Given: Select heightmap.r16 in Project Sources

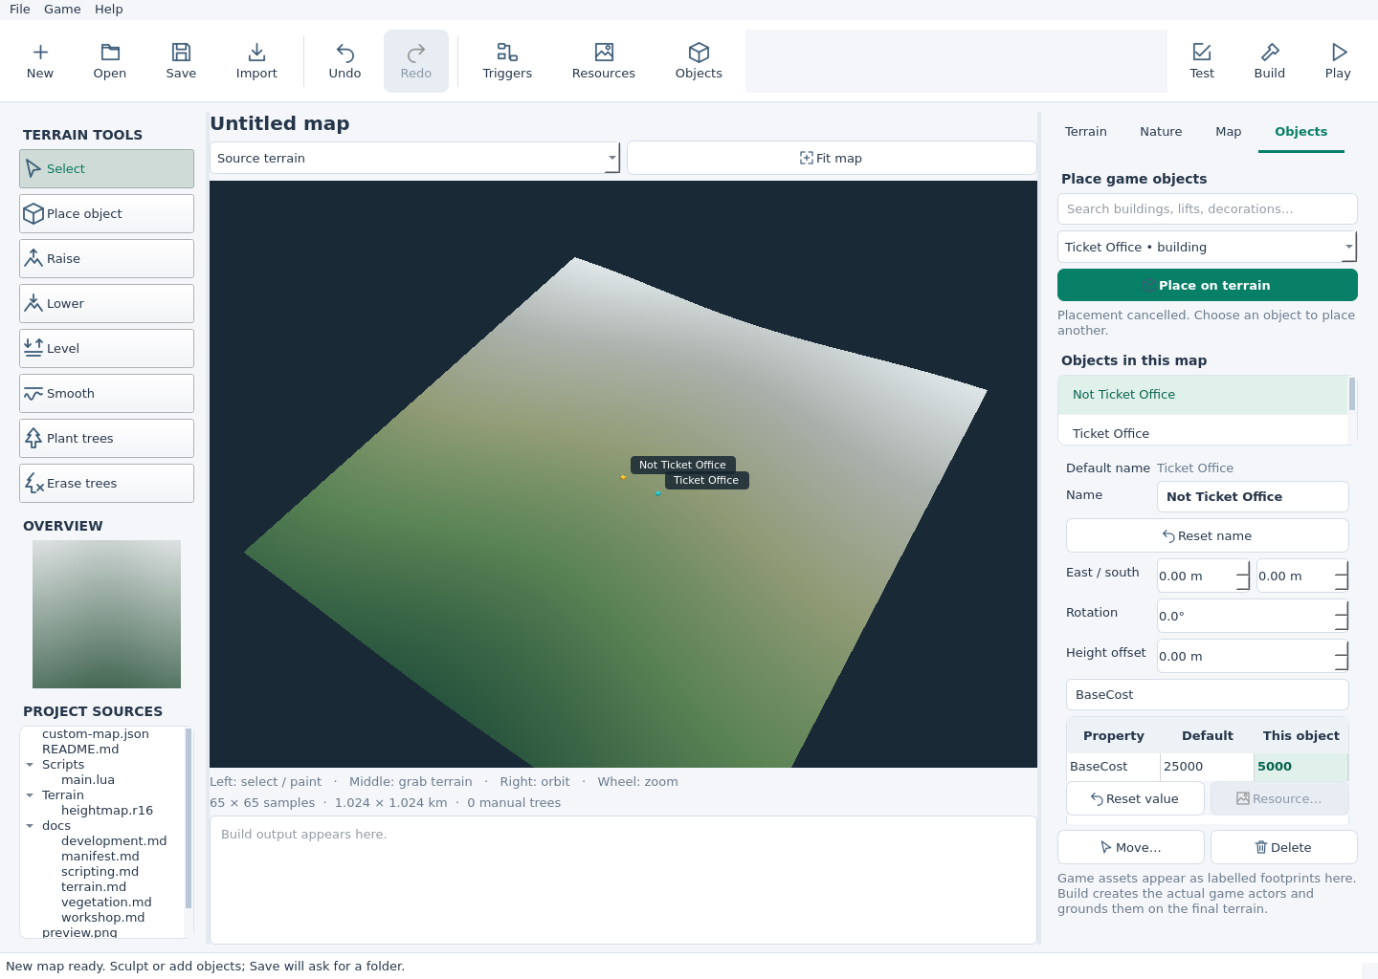Looking at the screenshot, I should [107, 811].
